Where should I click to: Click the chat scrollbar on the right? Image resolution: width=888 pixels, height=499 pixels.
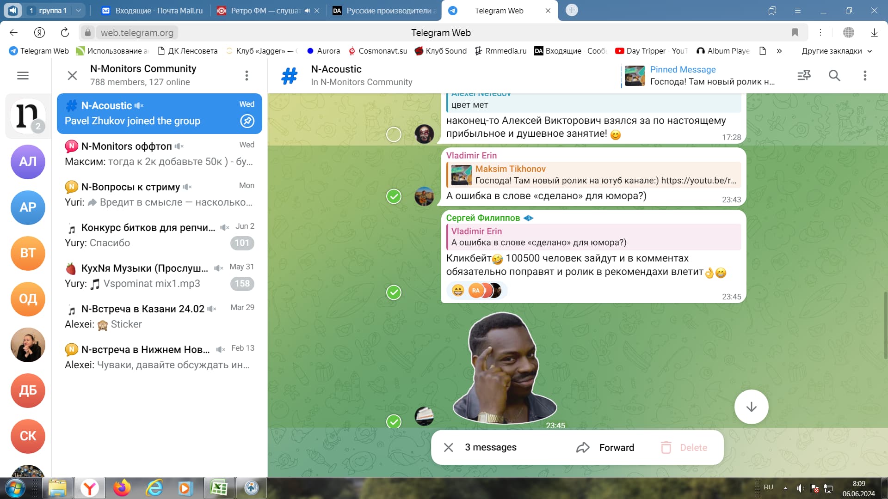pyautogui.click(x=885, y=326)
